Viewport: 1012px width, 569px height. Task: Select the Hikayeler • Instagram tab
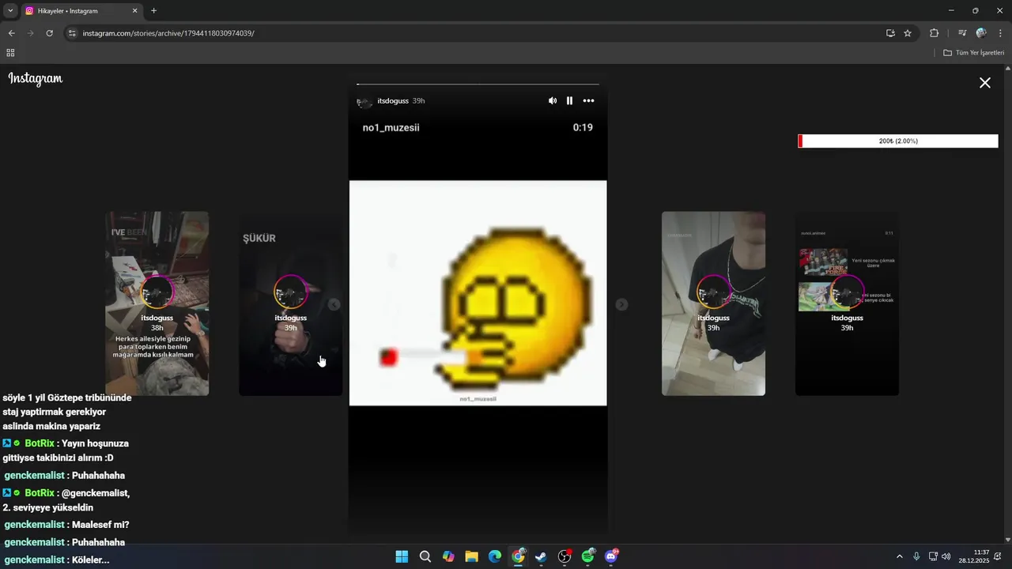pos(81,11)
